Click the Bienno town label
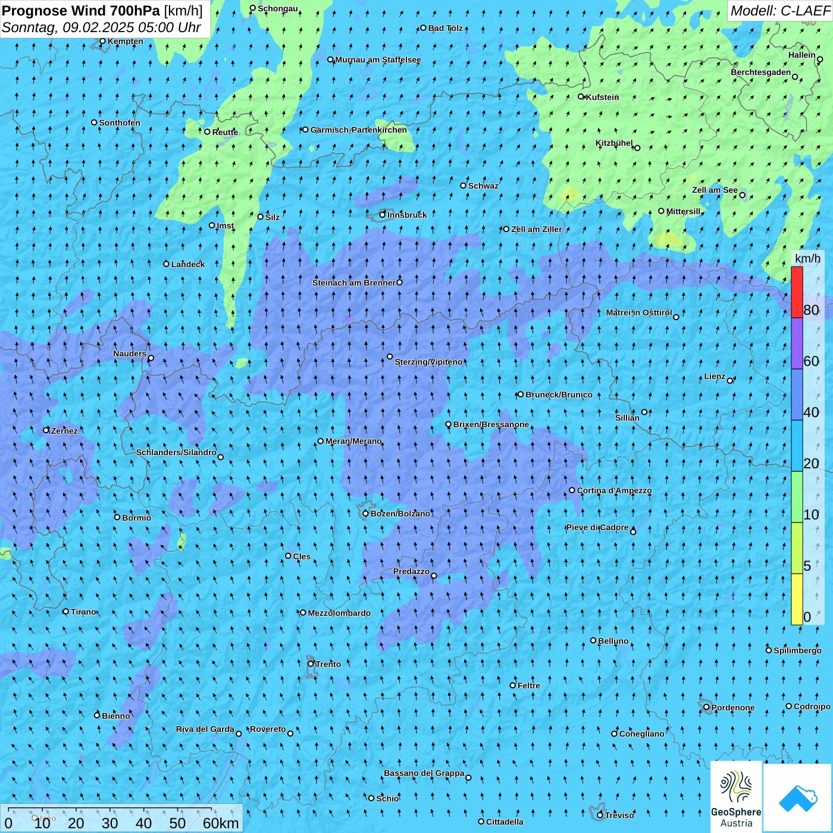This screenshot has width=833, height=833. click(115, 716)
